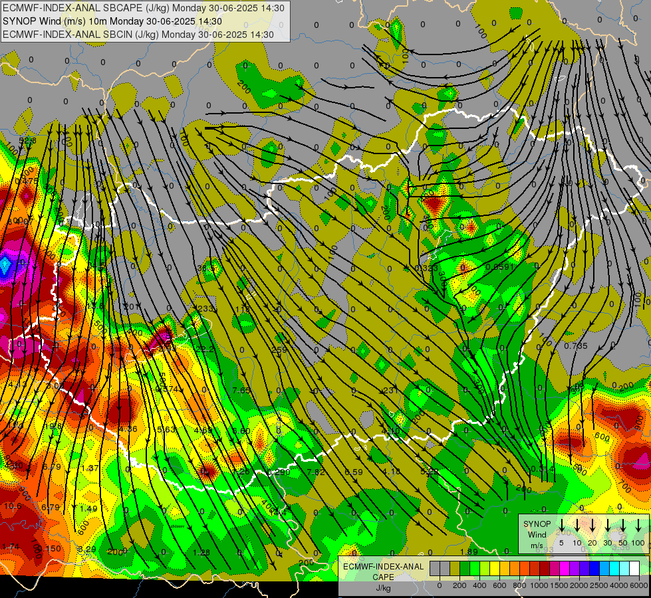Click the 0.150 grid value on the map
This screenshot has width=651, height=598.
49,548
